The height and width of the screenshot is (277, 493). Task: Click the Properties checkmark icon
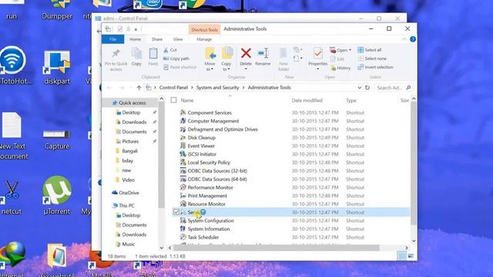(318, 53)
